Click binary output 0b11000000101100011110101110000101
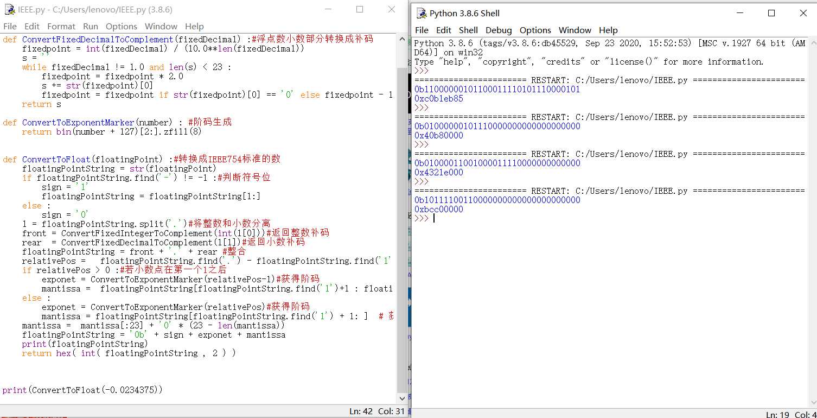The height and width of the screenshot is (418, 817). tap(497, 90)
